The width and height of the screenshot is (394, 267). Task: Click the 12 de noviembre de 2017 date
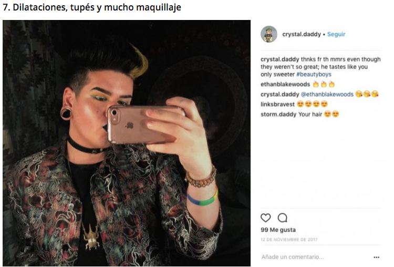point(289,240)
